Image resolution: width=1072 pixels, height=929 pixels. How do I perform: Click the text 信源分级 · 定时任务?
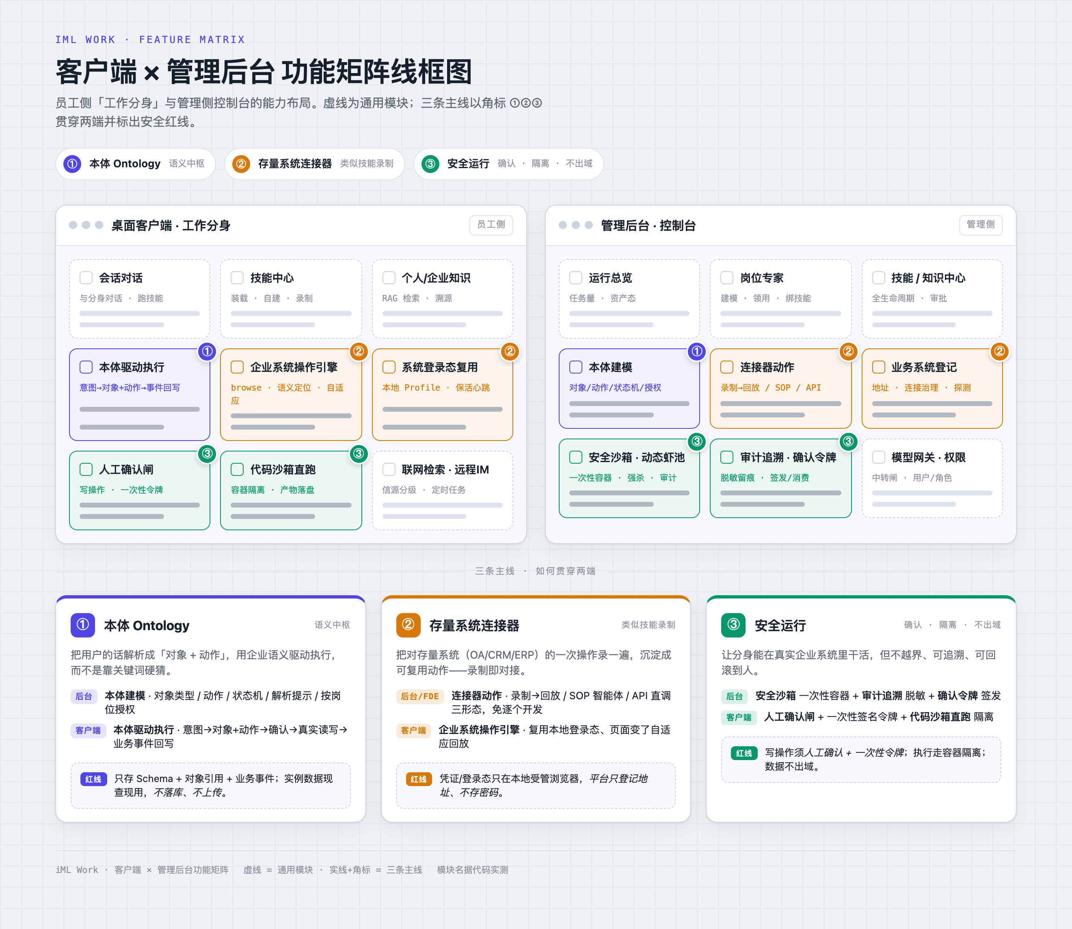point(424,490)
